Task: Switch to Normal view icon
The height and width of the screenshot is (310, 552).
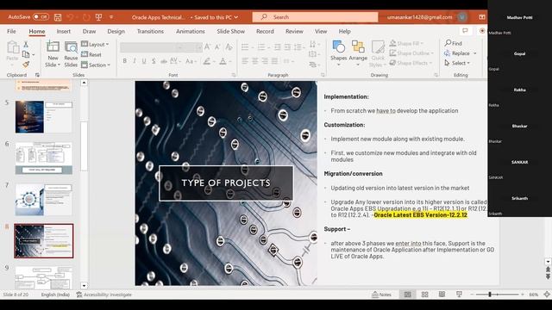Action: tap(407, 294)
